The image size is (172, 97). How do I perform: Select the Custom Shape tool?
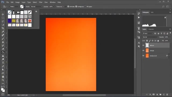click(x=3, y=73)
